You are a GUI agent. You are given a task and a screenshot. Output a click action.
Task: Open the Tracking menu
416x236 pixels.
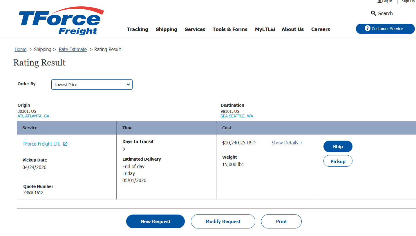click(x=138, y=29)
